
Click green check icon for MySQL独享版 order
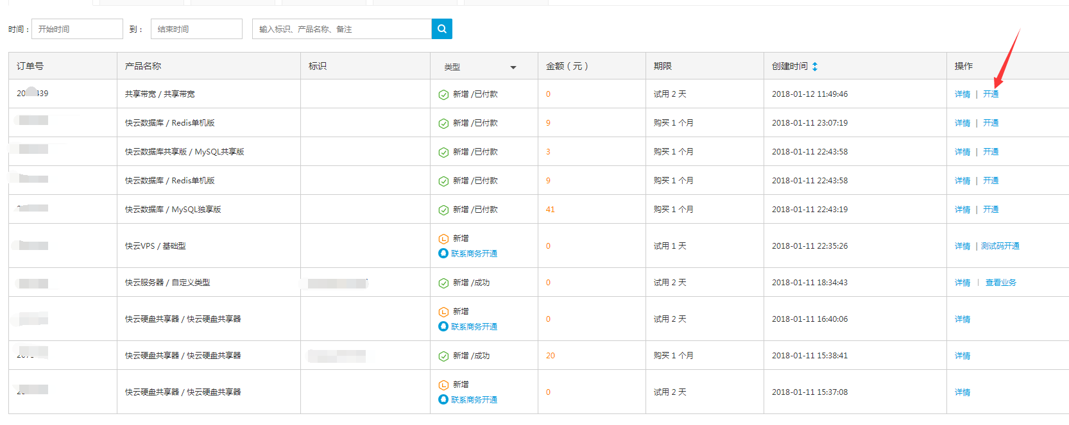[x=443, y=210]
